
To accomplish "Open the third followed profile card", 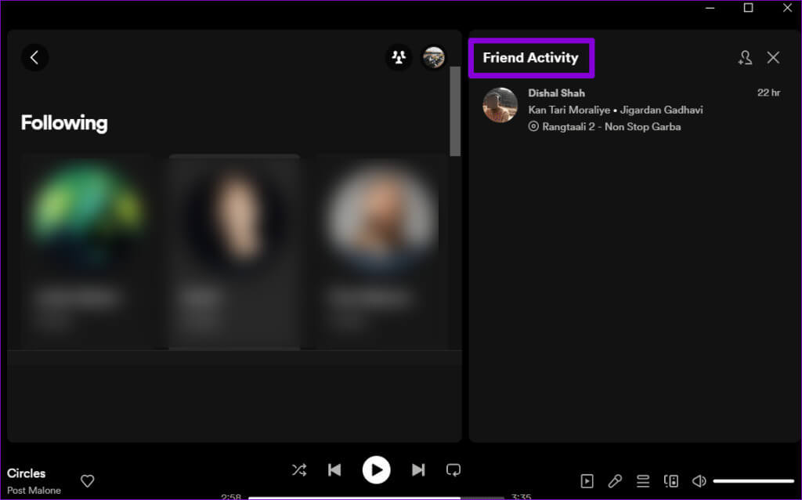I will [381, 251].
